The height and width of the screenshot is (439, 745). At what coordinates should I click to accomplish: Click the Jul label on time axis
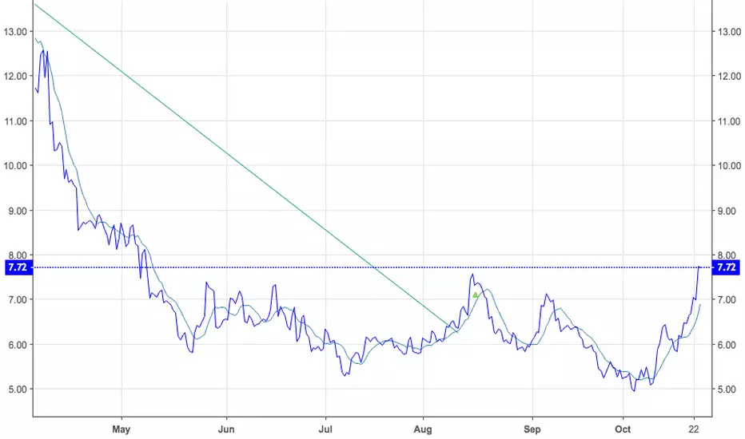(325, 429)
